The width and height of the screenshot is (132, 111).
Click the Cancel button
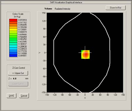[x=24, y=96]
